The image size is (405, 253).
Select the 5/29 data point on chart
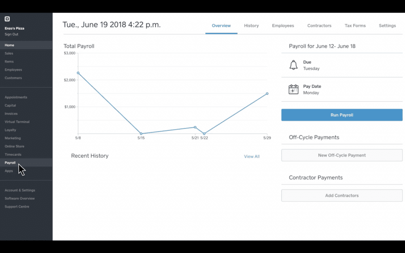(267, 93)
